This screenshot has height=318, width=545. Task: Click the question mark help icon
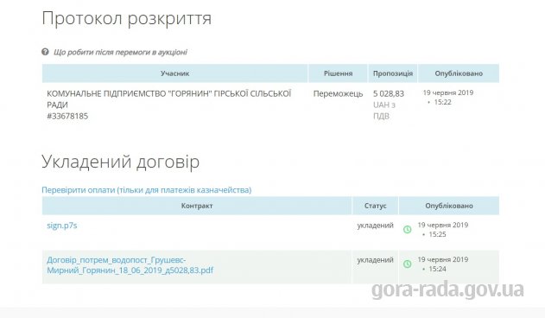(x=45, y=52)
